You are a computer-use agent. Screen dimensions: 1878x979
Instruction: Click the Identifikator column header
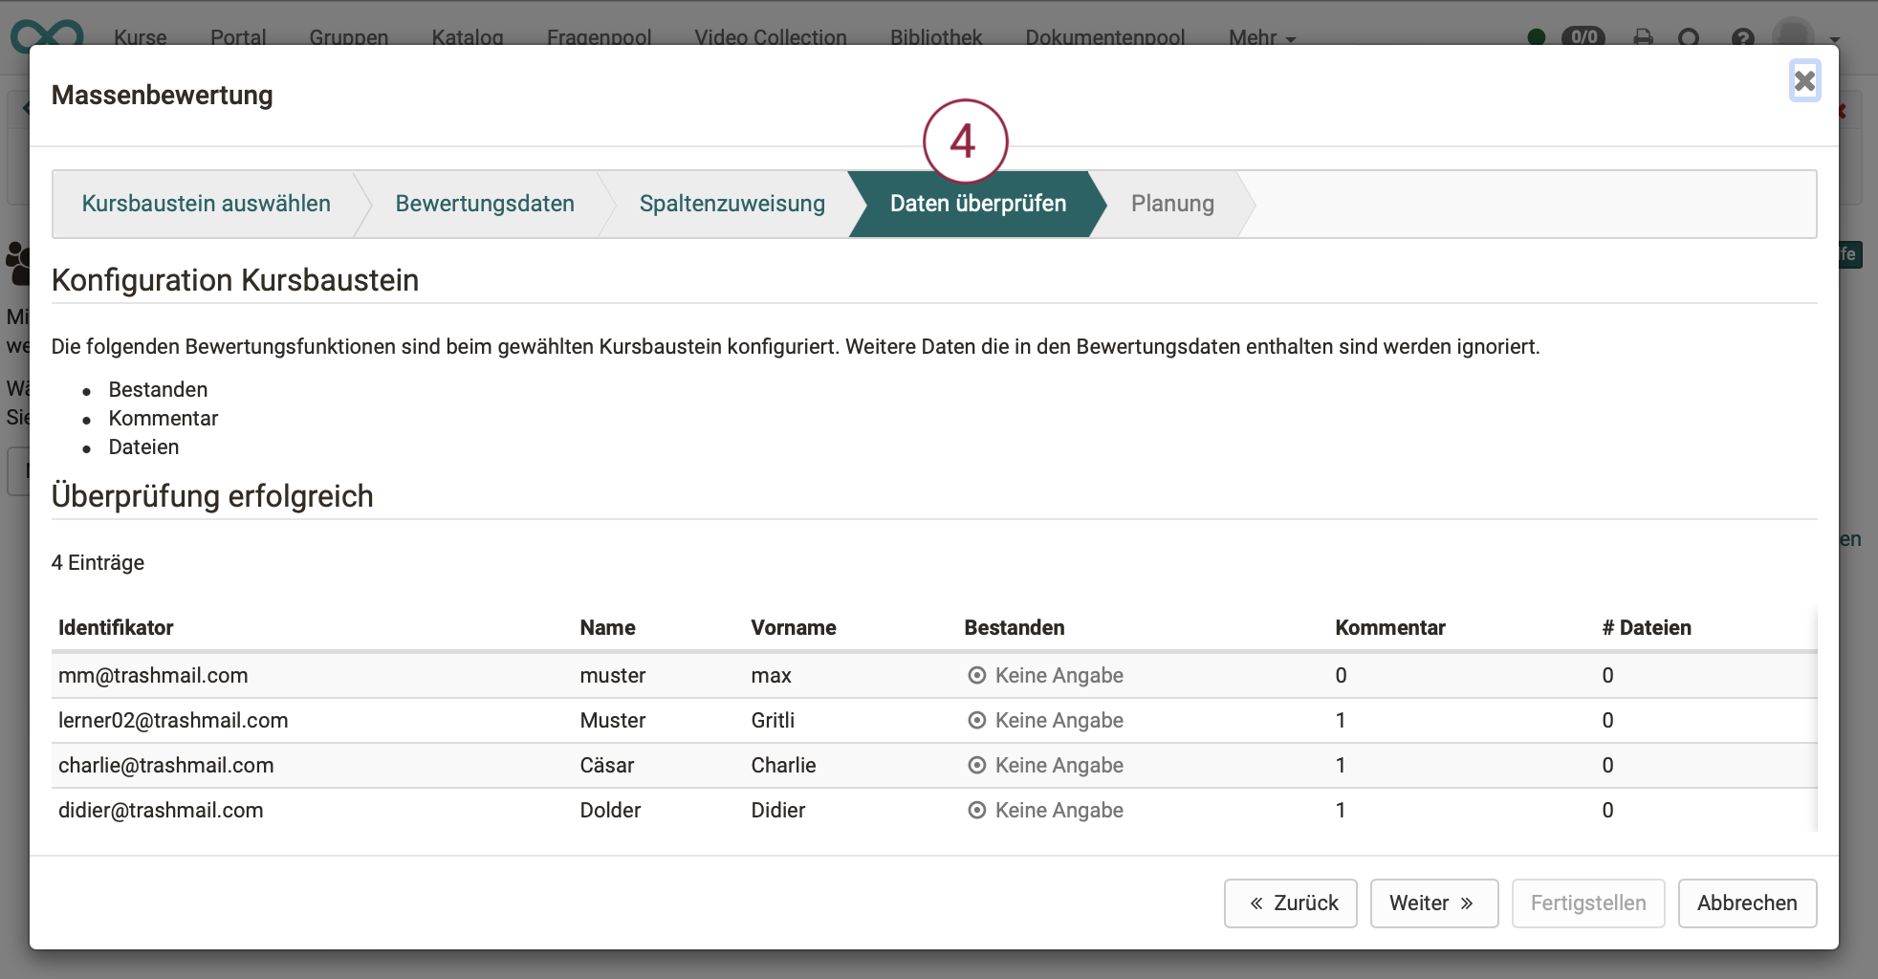pyautogui.click(x=116, y=628)
